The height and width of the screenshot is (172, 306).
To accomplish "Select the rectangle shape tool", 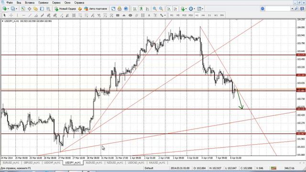I will tap(118, 15).
